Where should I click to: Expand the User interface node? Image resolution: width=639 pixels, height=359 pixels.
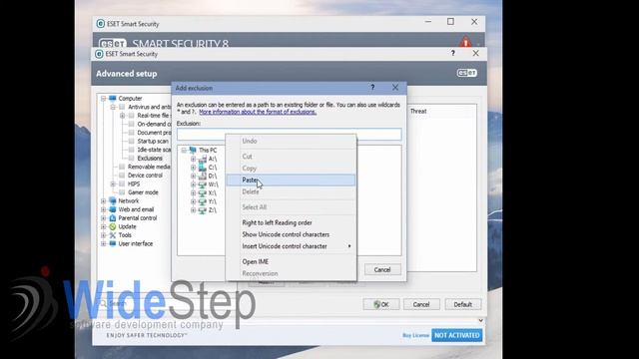point(104,243)
